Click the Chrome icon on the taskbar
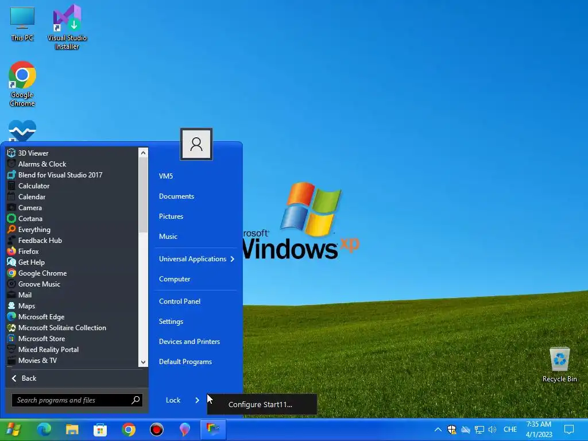 click(128, 430)
